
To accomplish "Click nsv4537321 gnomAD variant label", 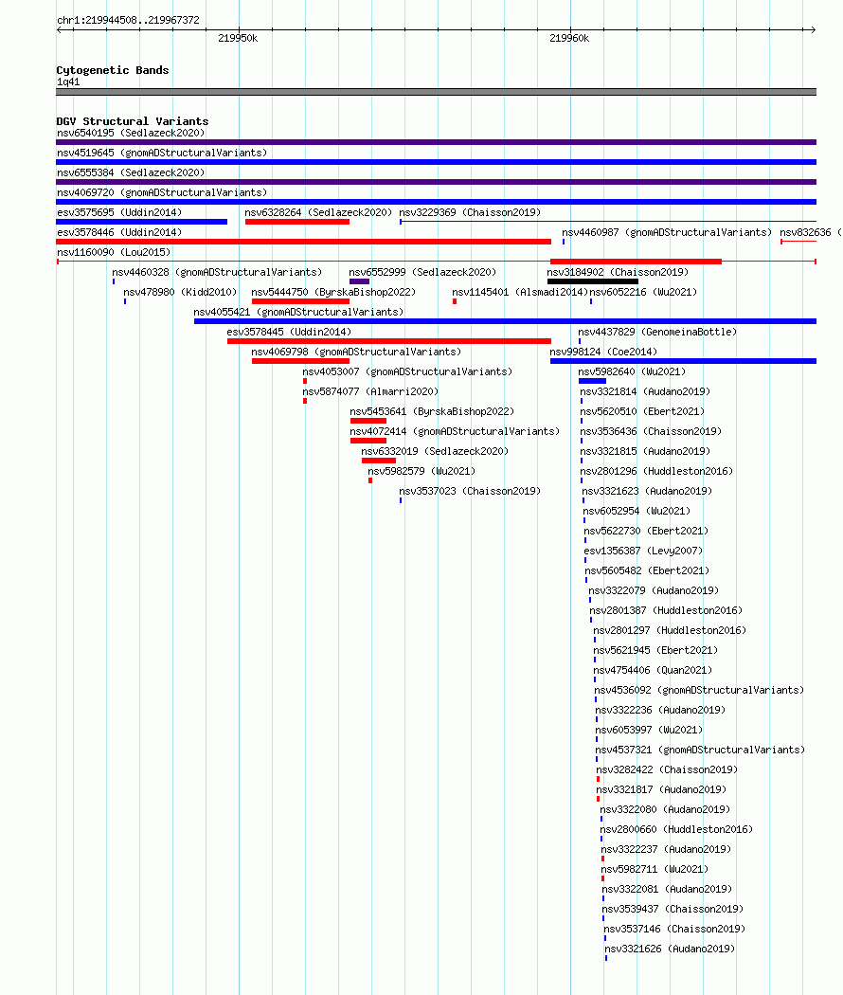I will click(x=700, y=751).
